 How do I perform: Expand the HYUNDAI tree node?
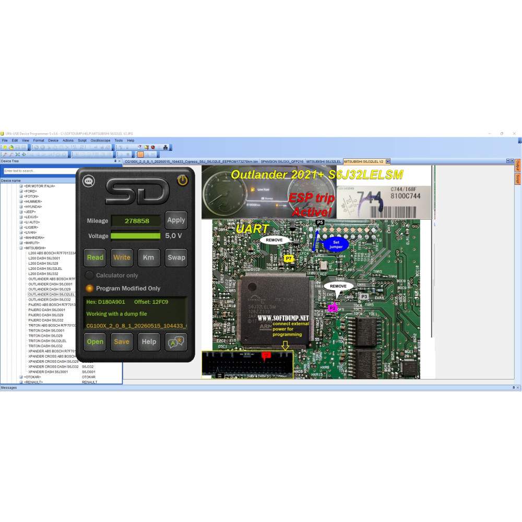coord(21,207)
